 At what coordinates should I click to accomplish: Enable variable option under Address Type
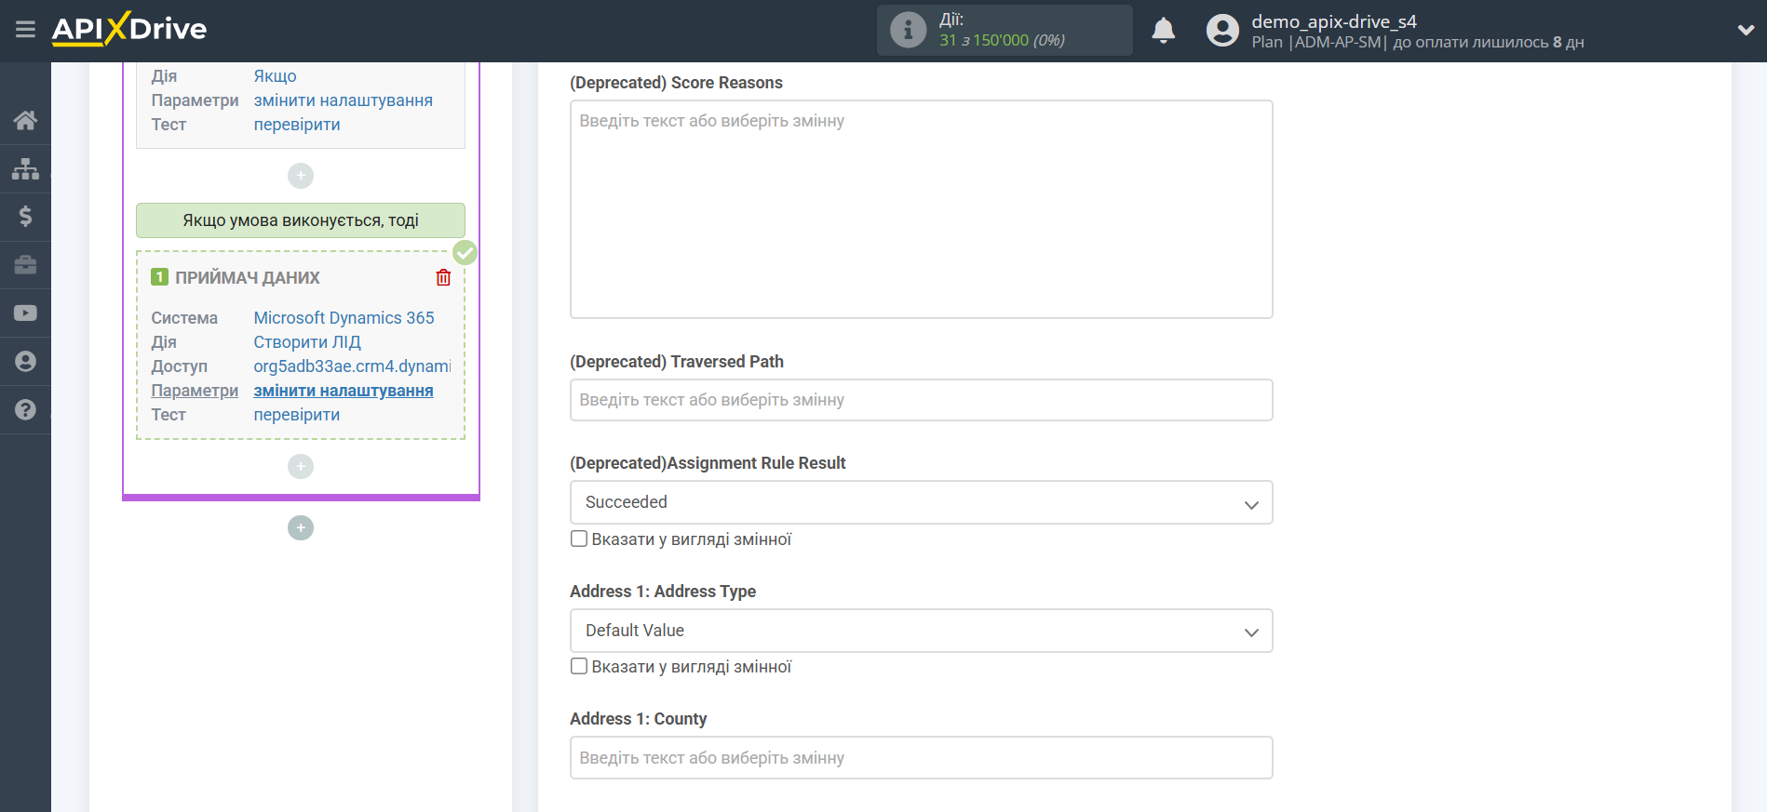(579, 666)
